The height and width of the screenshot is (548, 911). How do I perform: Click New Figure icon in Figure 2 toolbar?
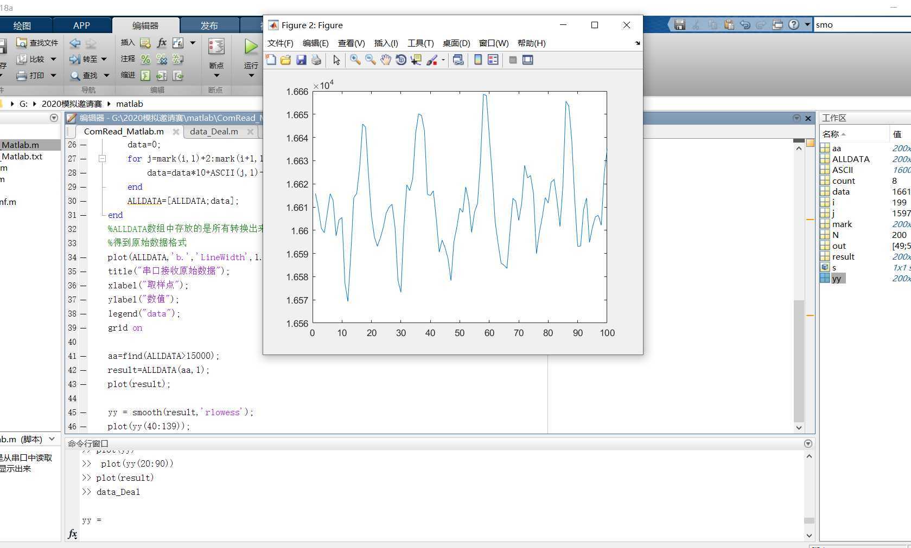tap(271, 60)
